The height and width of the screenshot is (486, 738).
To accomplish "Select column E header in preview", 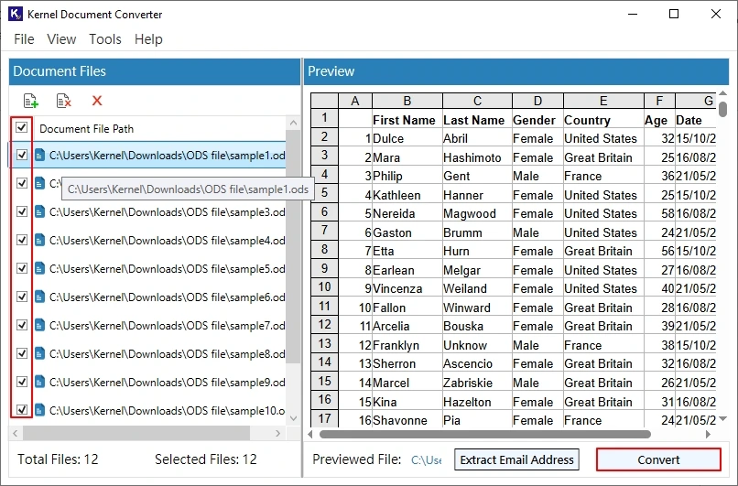I will click(x=603, y=101).
